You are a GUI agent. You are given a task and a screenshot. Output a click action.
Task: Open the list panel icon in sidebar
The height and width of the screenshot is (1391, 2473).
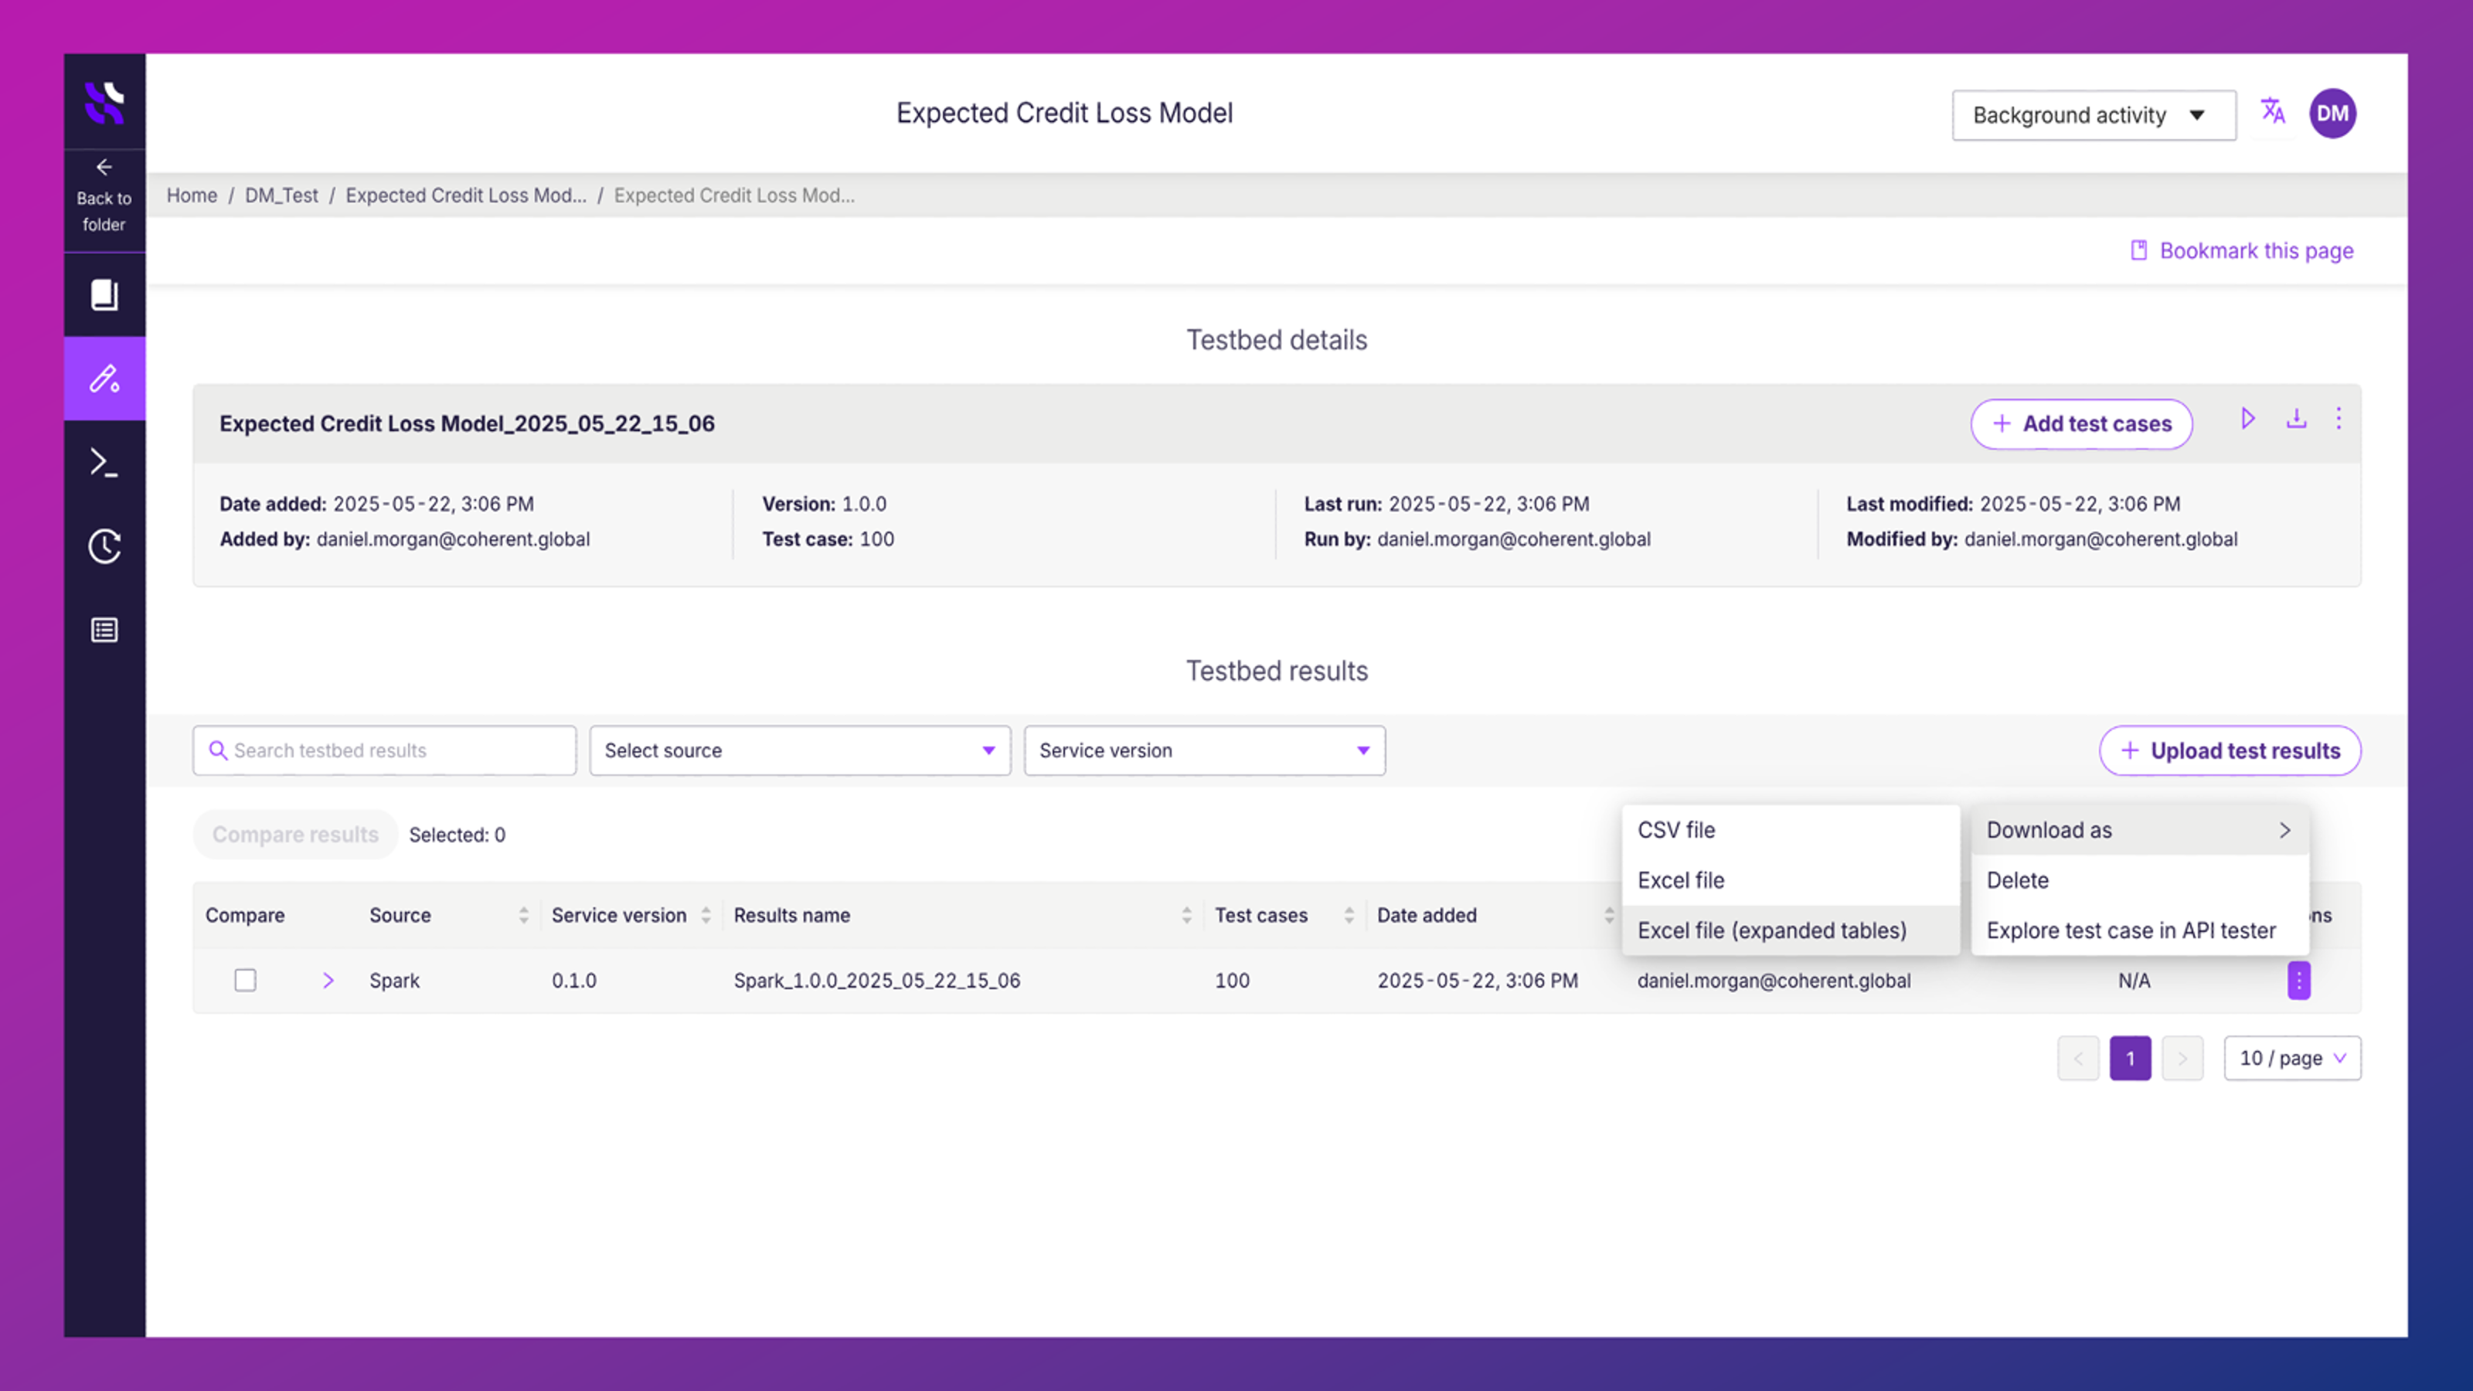pos(104,630)
